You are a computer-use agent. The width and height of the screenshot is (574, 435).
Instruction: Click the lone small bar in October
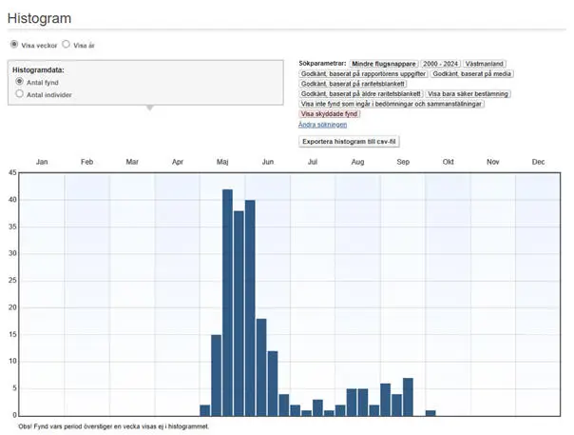pos(430,412)
